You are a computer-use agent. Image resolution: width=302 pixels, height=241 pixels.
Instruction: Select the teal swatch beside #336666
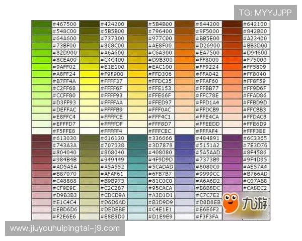137,138
